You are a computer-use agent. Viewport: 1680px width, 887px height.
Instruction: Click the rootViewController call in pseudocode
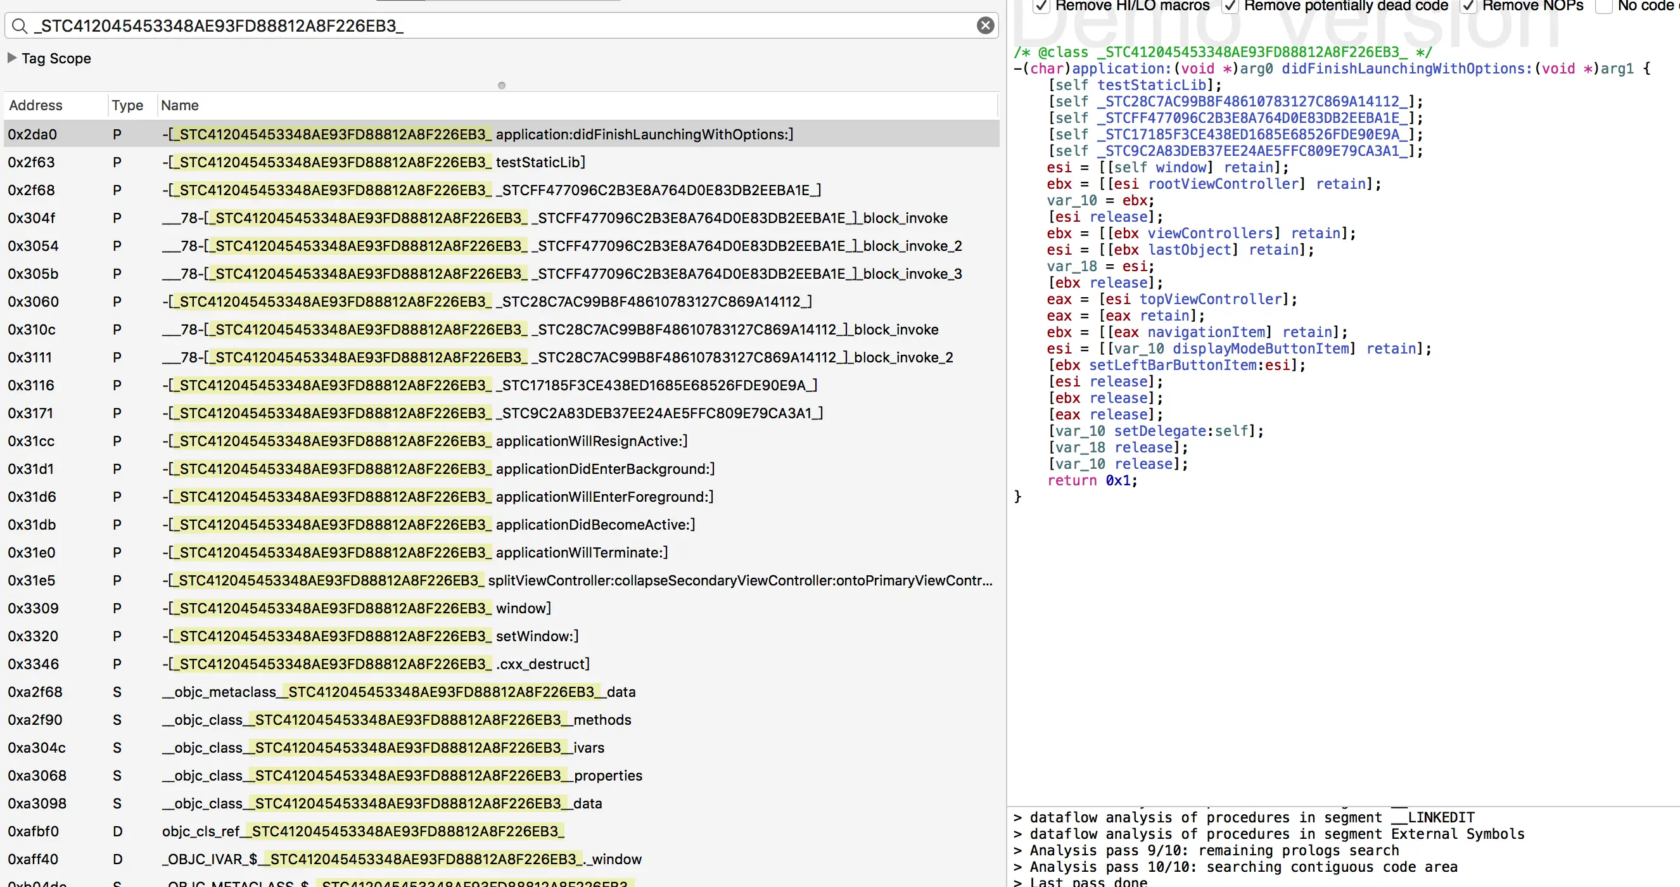[x=1223, y=184]
